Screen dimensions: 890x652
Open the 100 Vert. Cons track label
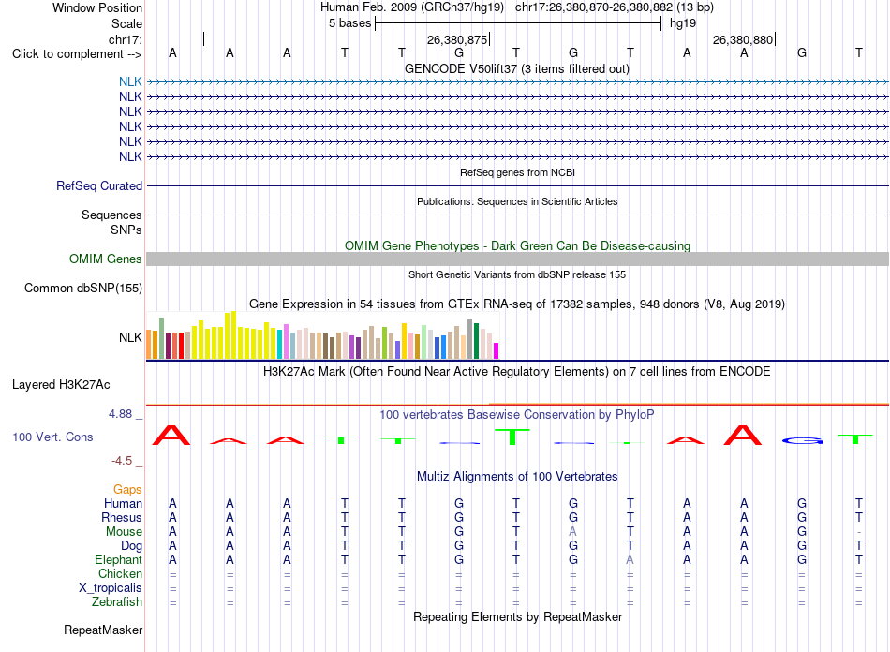(x=52, y=437)
